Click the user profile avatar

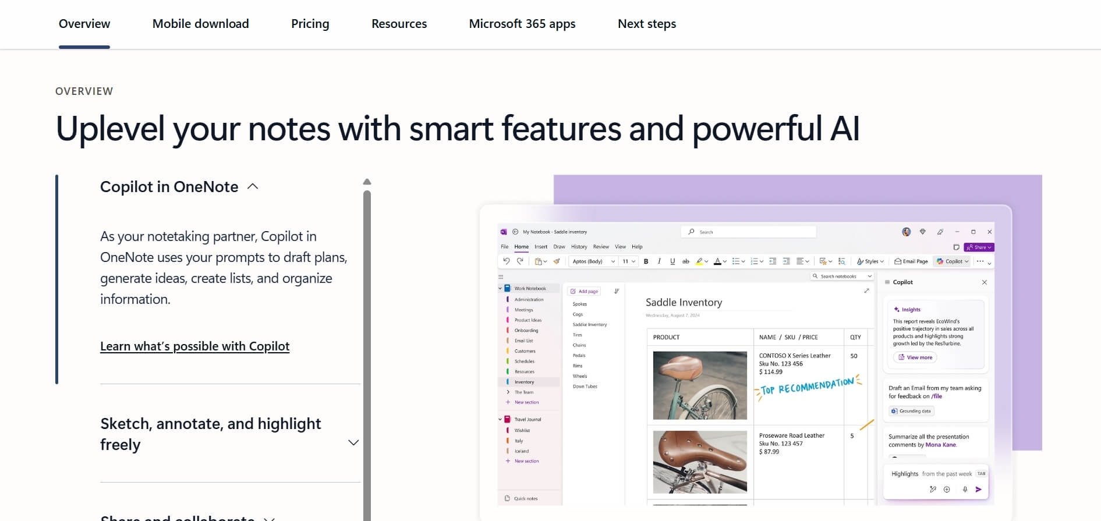pyautogui.click(x=907, y=232)
